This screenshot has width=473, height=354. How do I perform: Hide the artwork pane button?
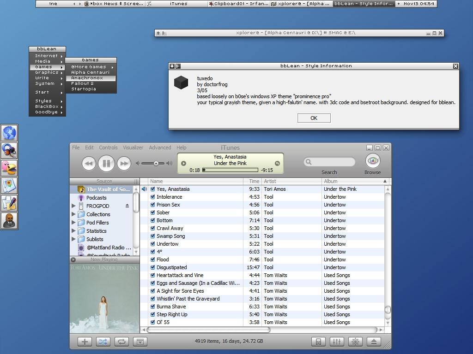tap(140, 342)
